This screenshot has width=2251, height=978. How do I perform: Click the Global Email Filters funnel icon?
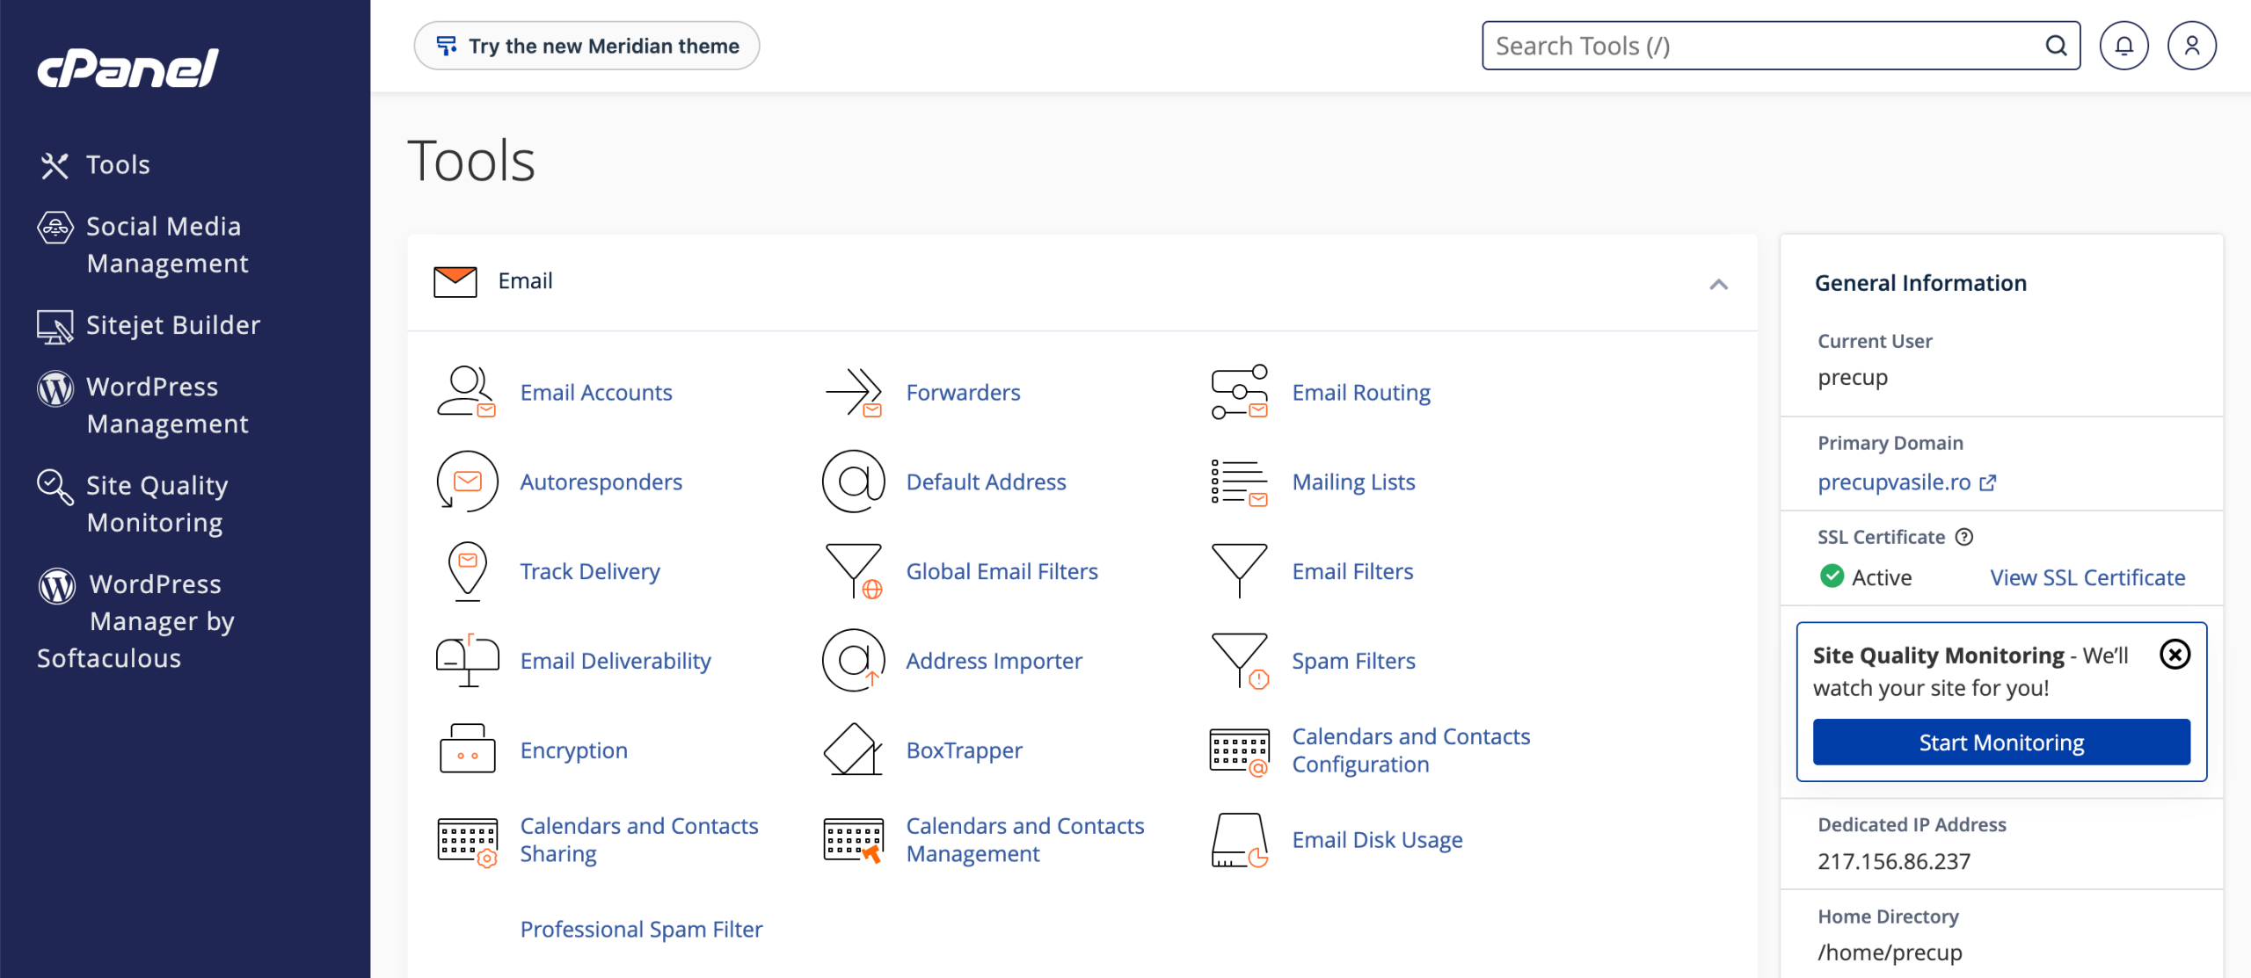[853, 571]
